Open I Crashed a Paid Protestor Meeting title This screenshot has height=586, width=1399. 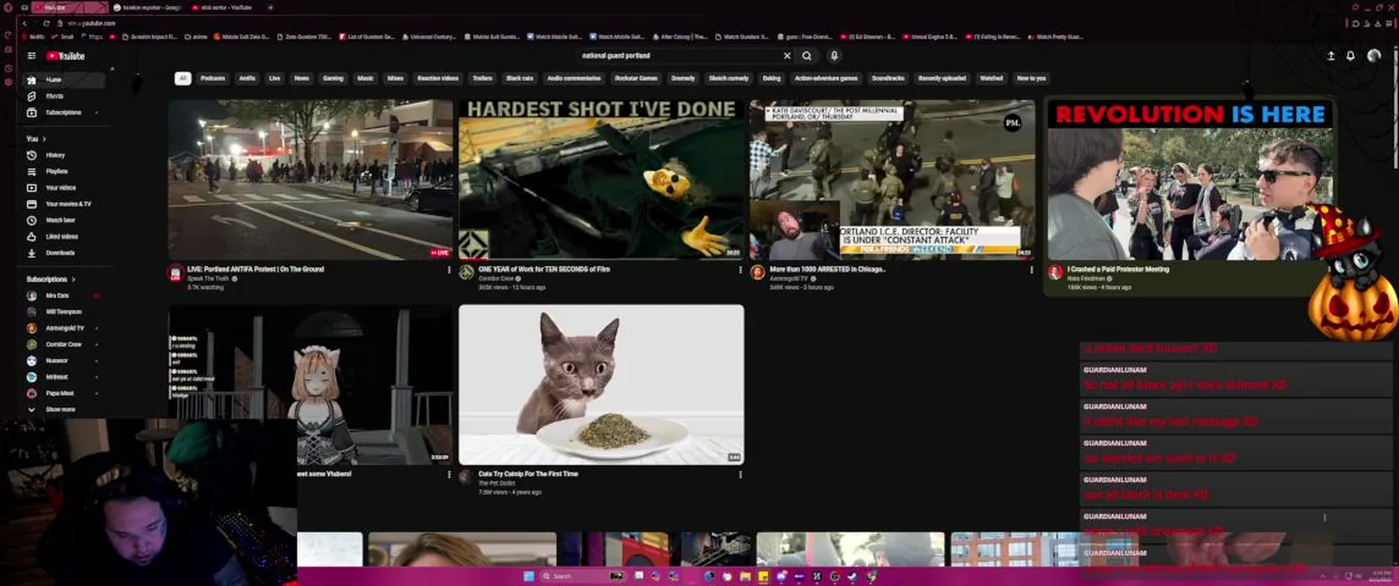coord(1118,269)
